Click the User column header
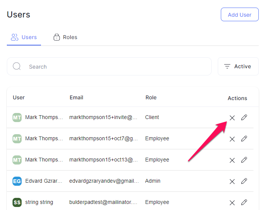 pos(19,97)
